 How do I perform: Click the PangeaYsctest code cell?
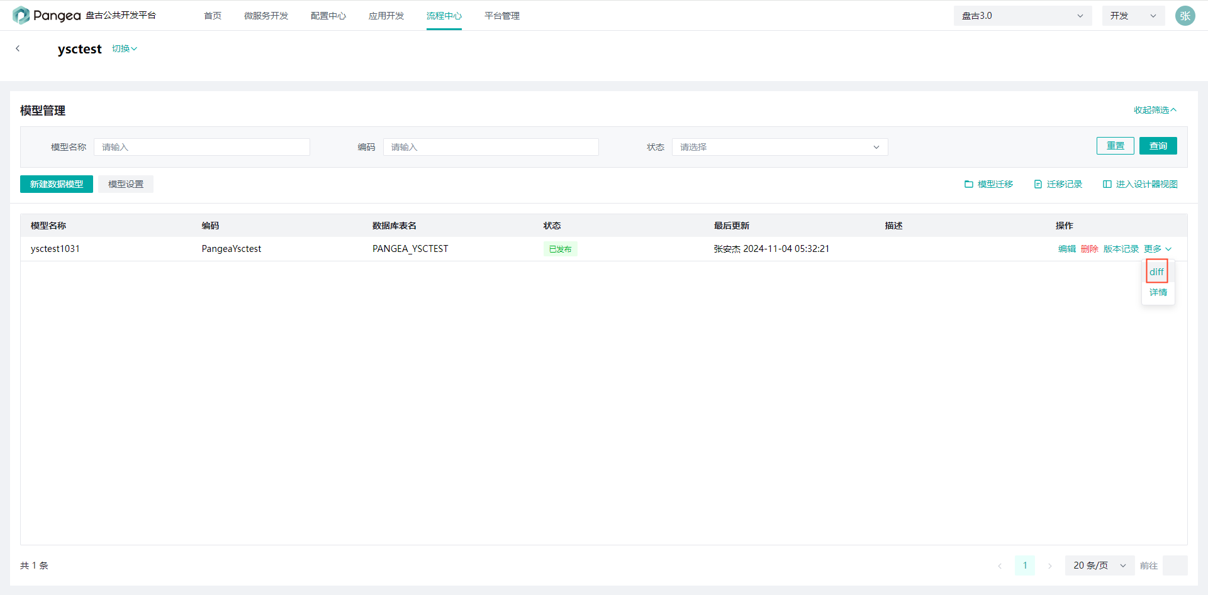232,249
